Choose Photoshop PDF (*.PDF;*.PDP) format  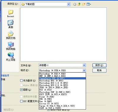click(62, 92)
